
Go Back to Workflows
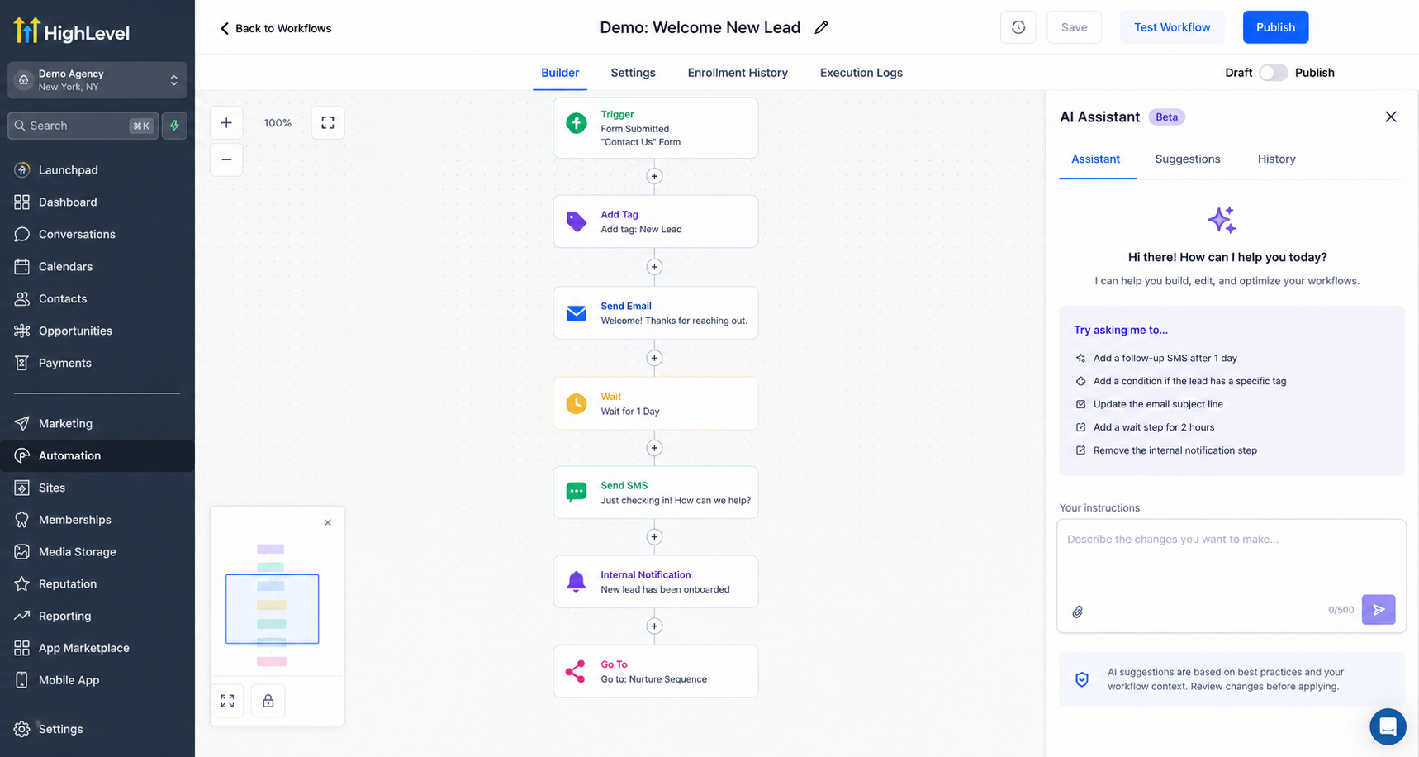point(275,28)
